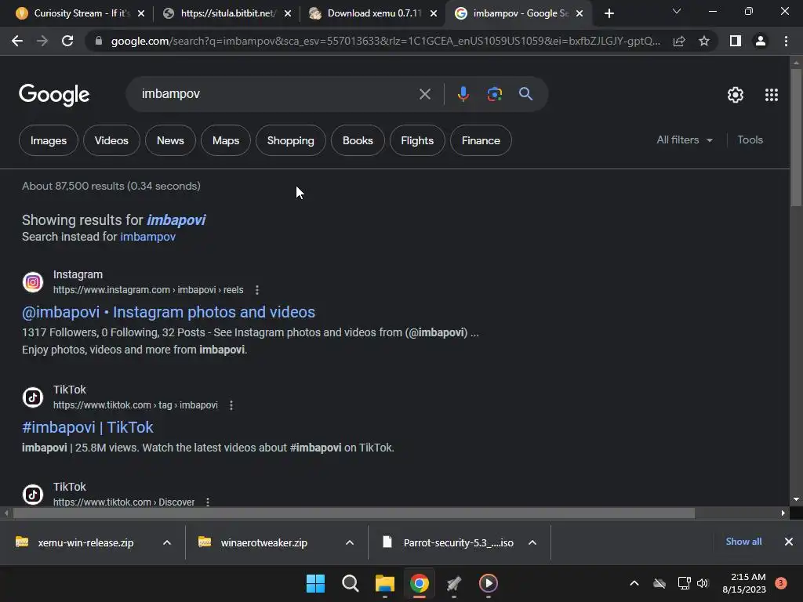Expand options for xemu-win-release.zip download
The height and width of the screenshot is (602, 803).
click(x=167, y=542)
